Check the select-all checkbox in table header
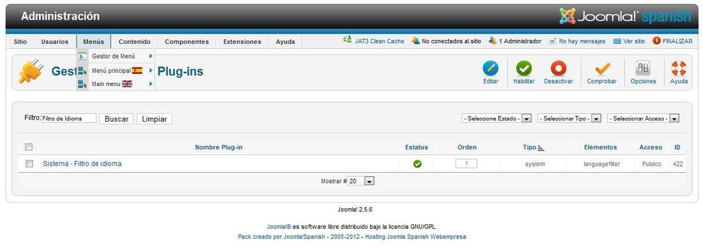The width and height of the screenshot is (703, 251). point(29,147)
